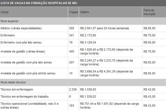Click the Taxa de inscrição header
This screenshot has height=111, width=166.
pyautogui.click(x=149, y=12)
